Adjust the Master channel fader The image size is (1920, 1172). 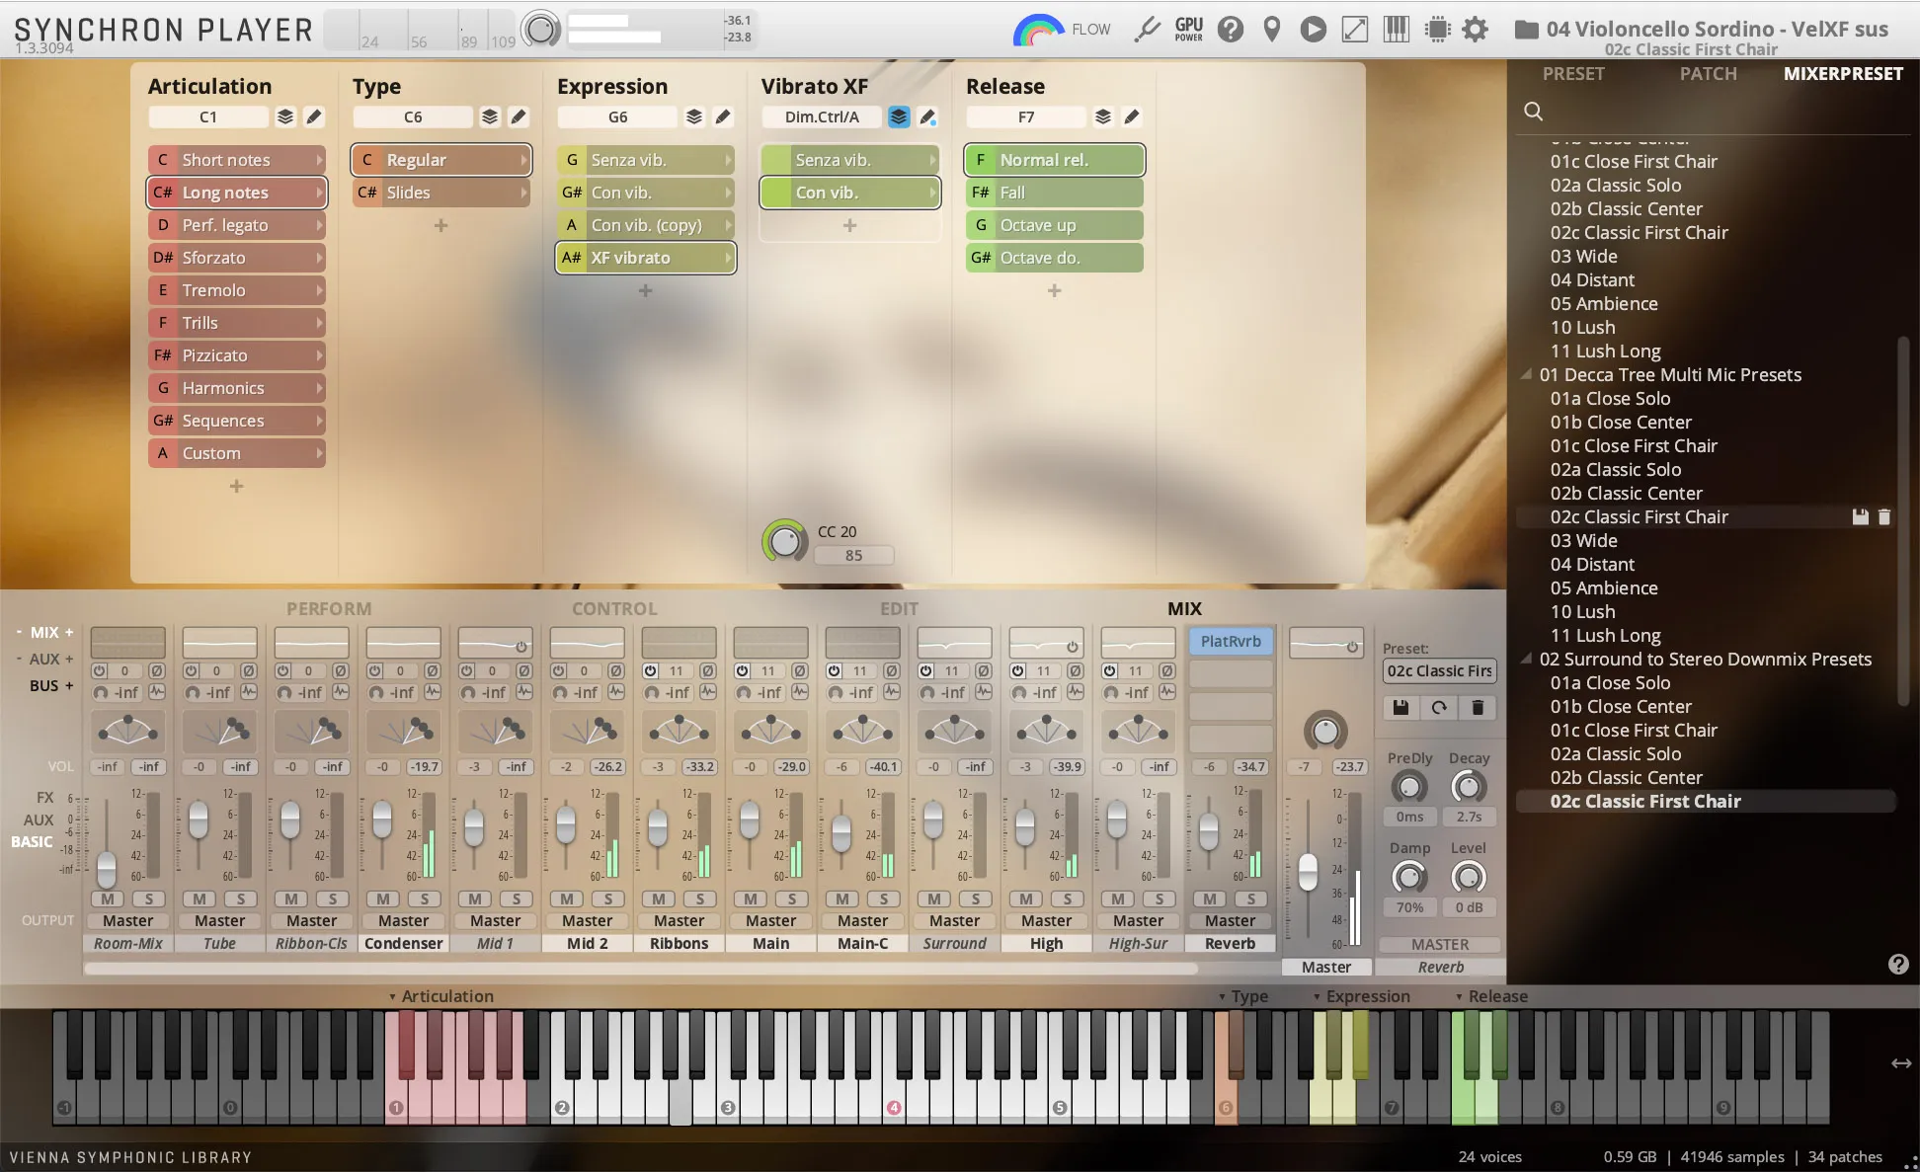coord(1308,873)
